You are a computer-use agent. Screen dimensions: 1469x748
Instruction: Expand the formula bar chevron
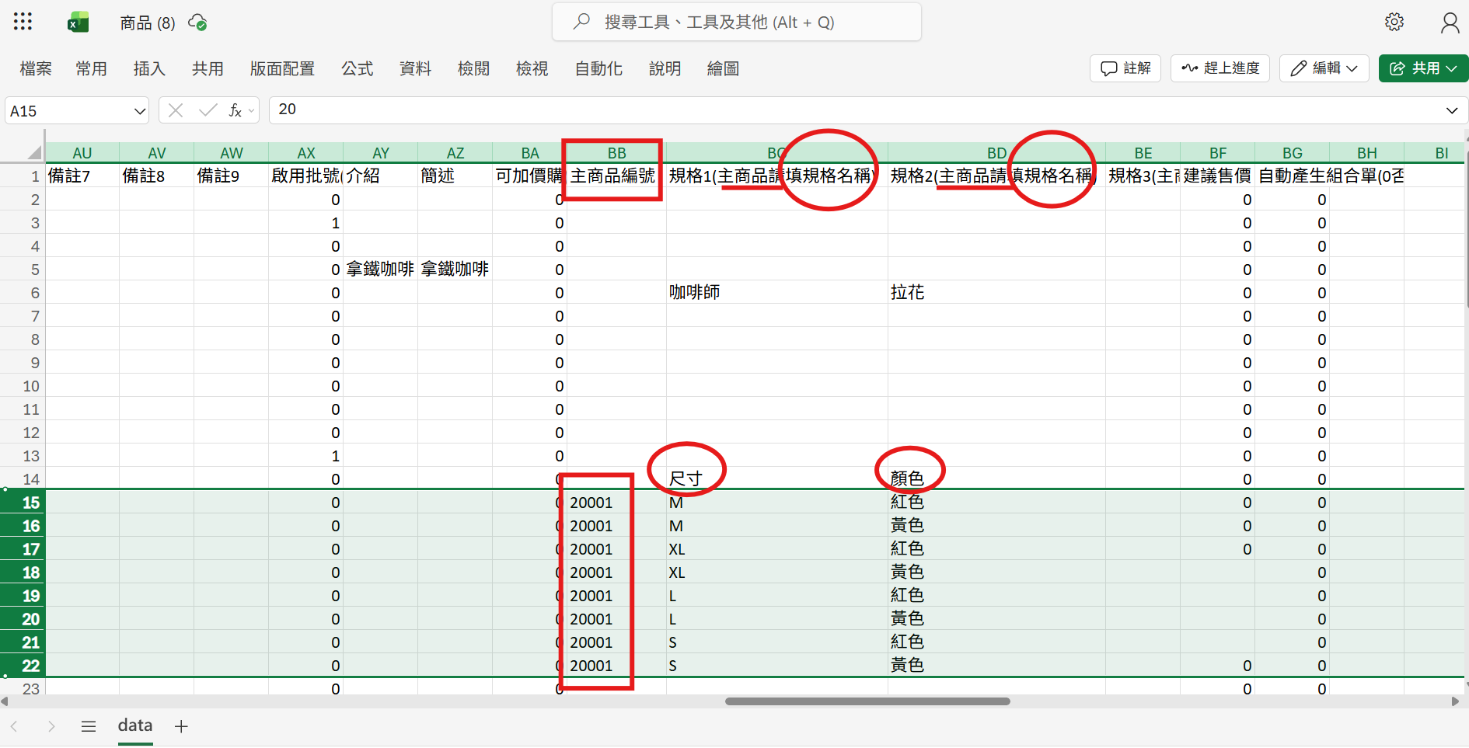[1451, 110]
